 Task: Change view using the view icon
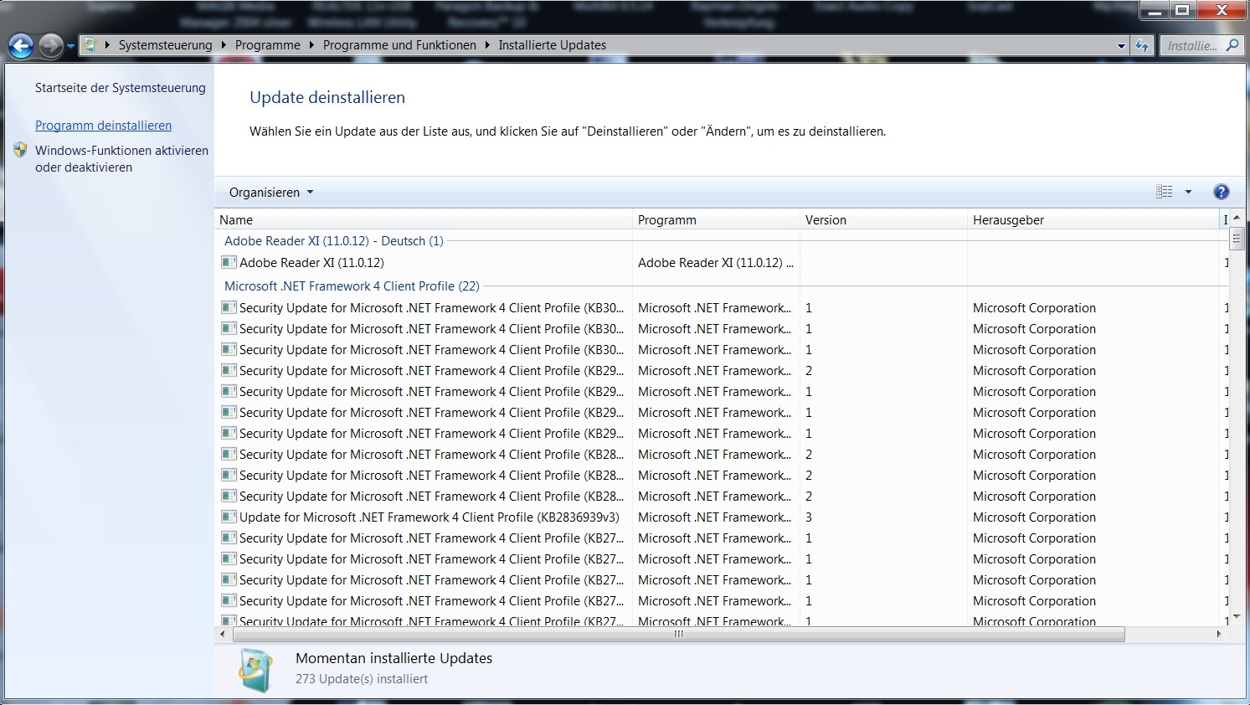click(x=1164, y=192)
